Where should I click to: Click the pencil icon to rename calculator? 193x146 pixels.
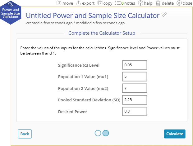[164, 15]
